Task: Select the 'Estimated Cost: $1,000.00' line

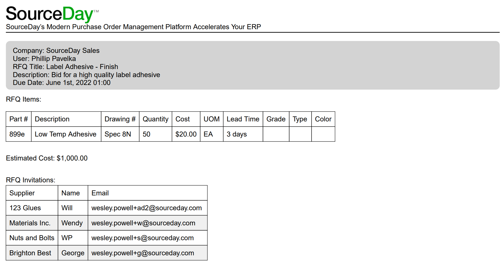Action: (x=47, y=158)
